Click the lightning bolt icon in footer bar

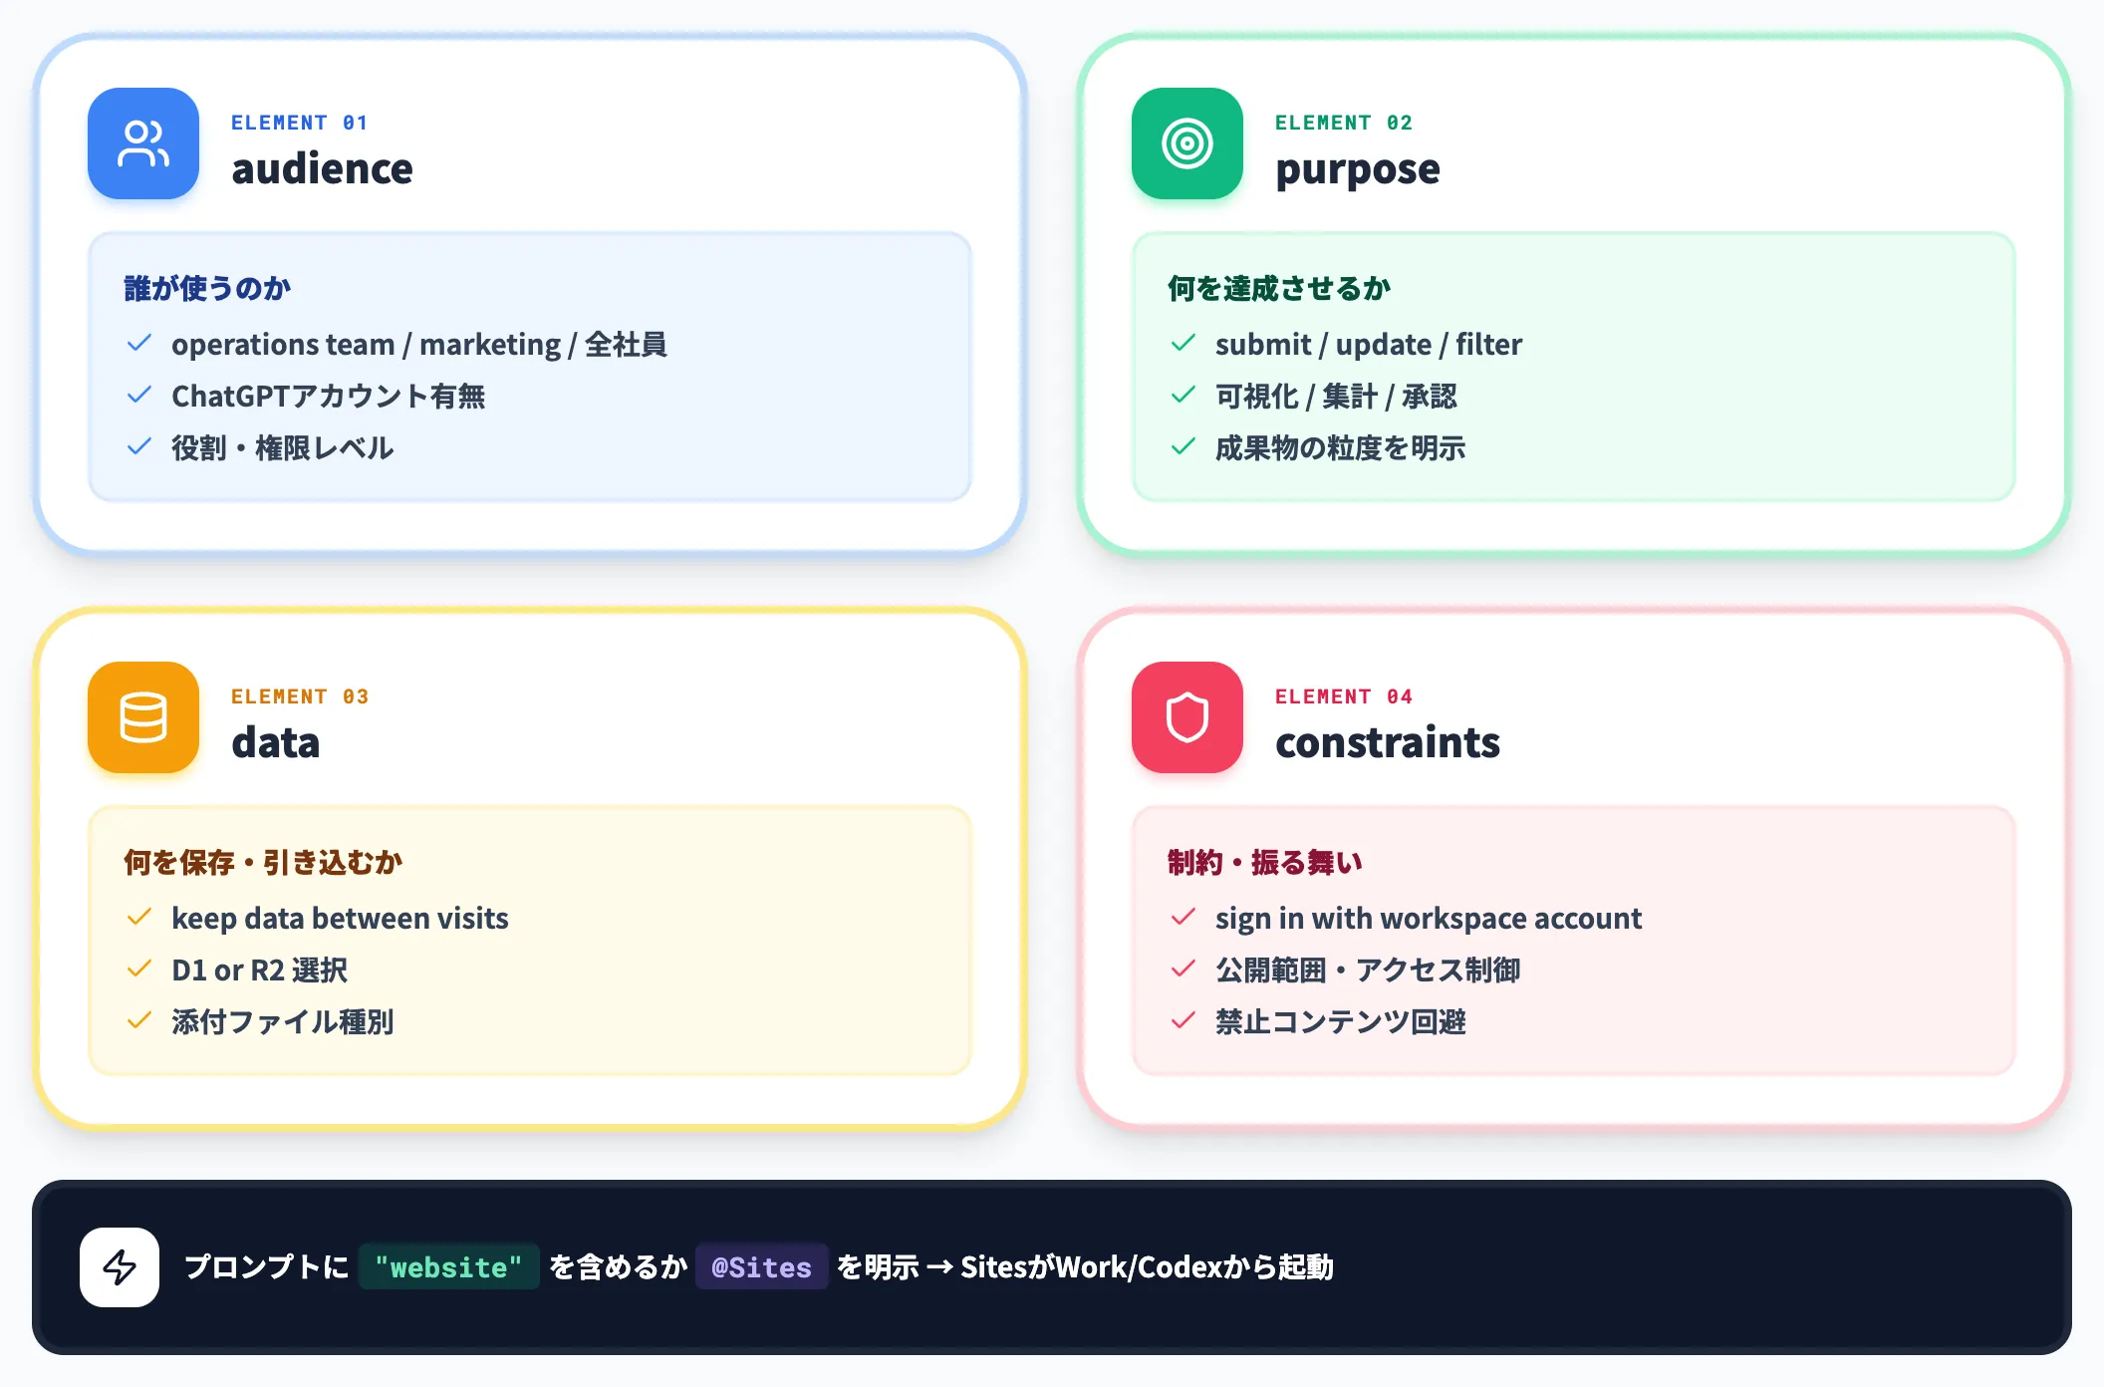120,1267
